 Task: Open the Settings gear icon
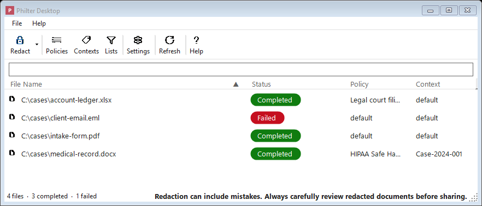pos(138,40)
